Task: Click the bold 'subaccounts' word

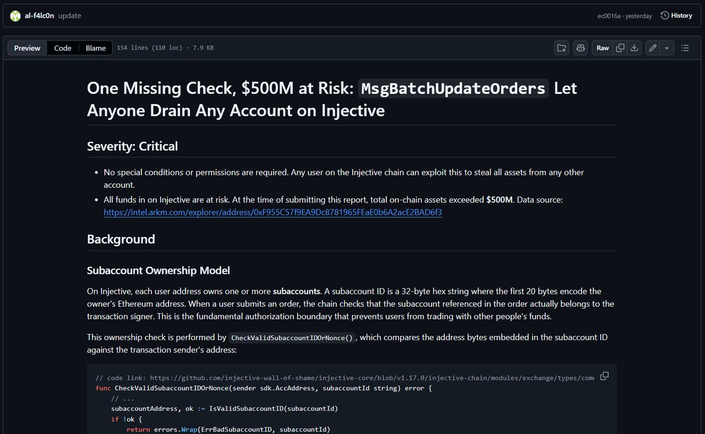Action: (297, 291)
